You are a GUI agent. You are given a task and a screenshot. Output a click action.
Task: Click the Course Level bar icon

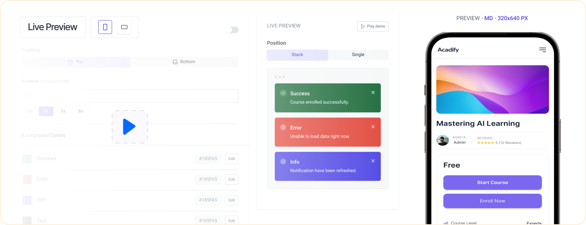446,223
